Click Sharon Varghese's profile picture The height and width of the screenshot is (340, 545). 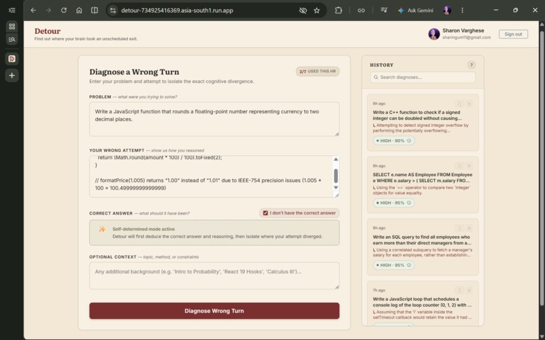434,34
